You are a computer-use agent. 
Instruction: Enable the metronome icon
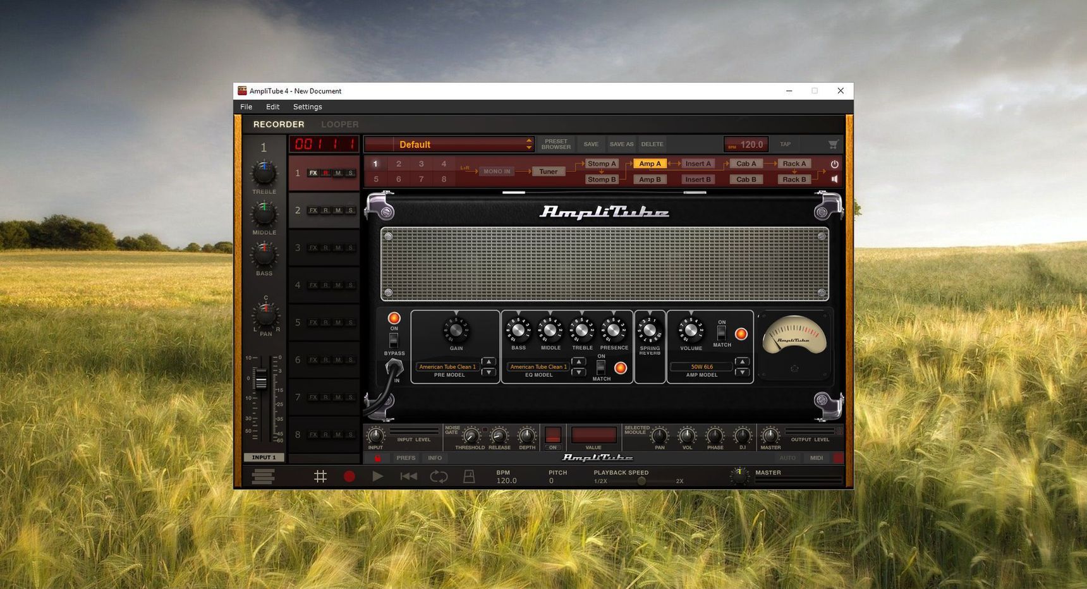(469, 477)
